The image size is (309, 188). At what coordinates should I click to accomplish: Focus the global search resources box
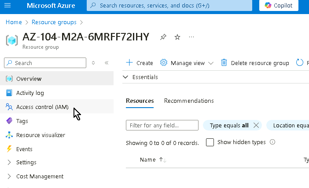[x=169, y=6]
